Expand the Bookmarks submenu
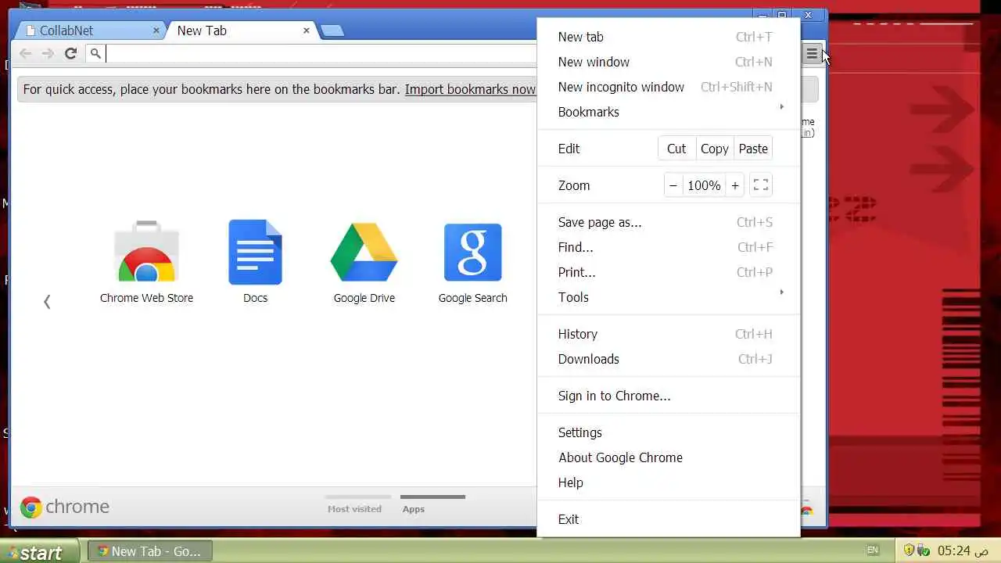 pyautogui.click(x=669, y=112)
